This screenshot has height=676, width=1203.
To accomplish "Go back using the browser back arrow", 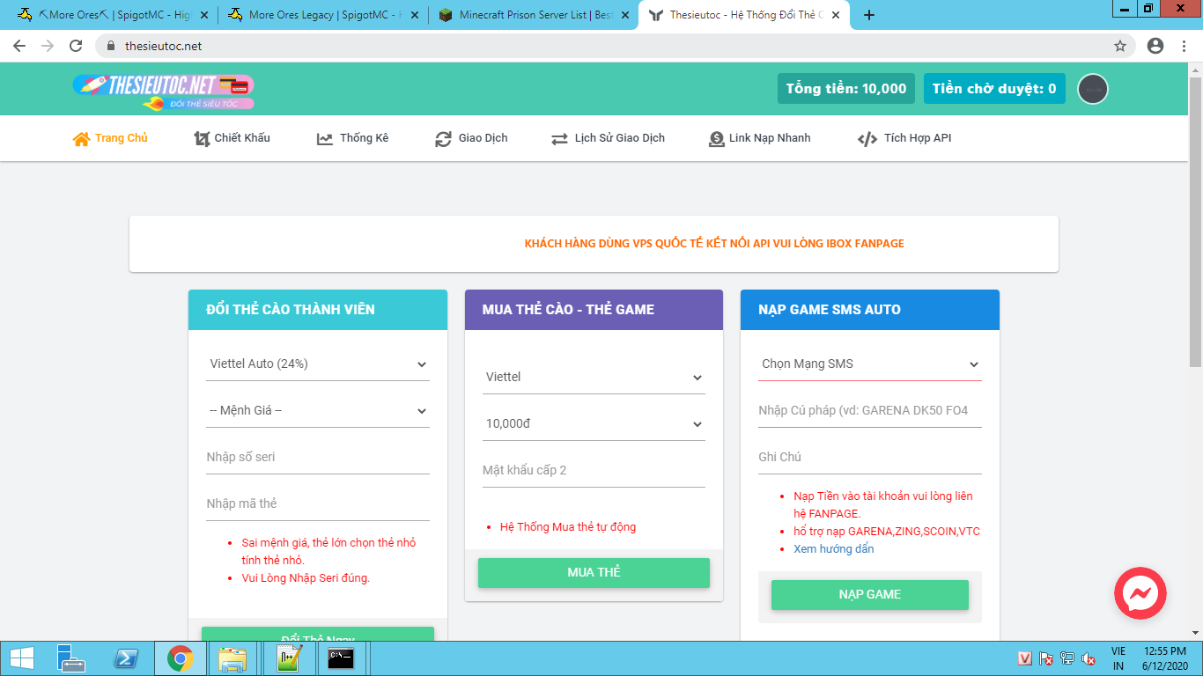I will click(x=19, y=46).
